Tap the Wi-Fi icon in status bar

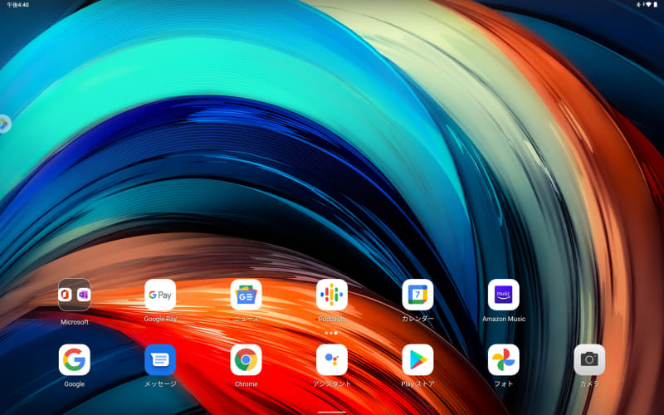pyautogui.click(x=648, y=5)
